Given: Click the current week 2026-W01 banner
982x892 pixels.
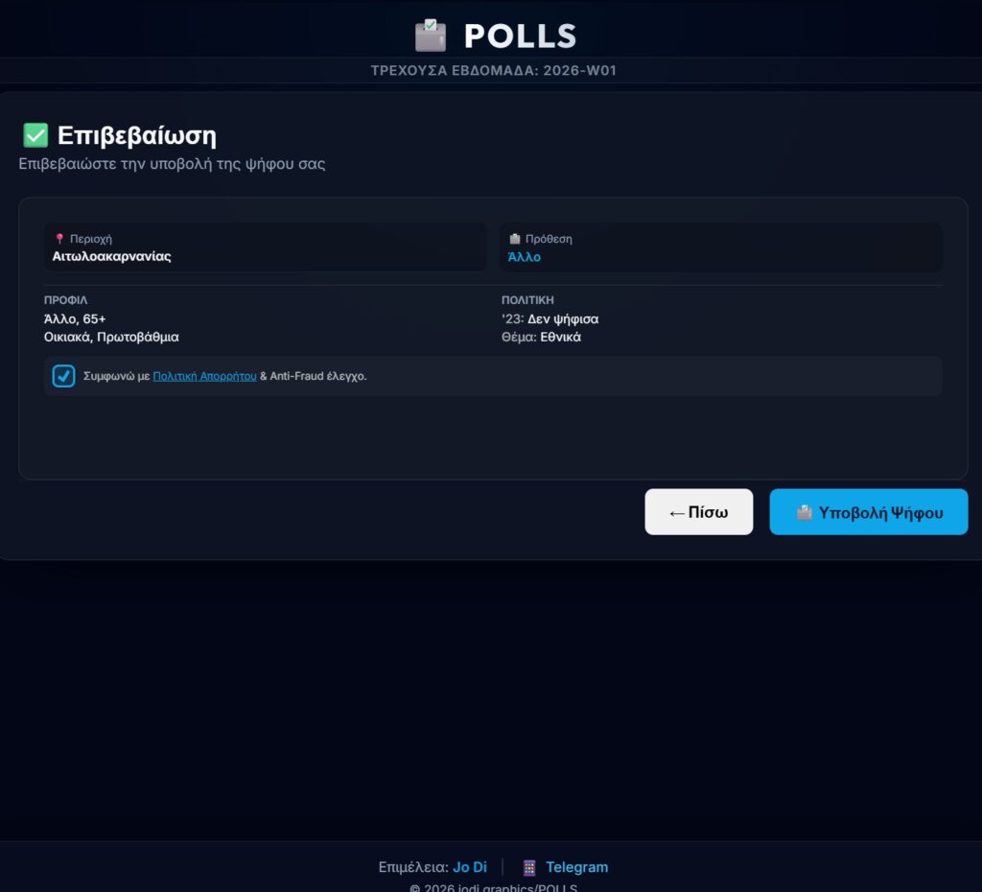Looking at the screenshot, I should 491,71.
